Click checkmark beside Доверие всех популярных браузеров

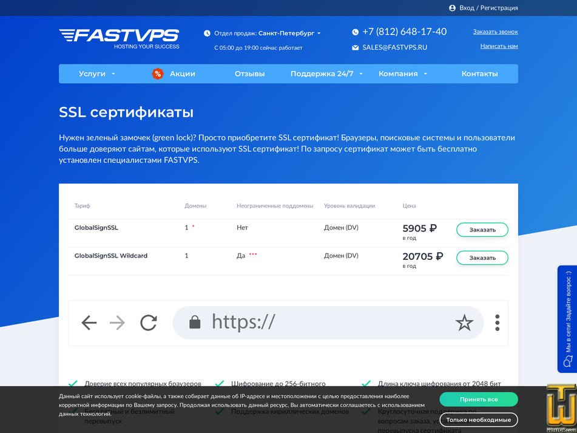(73, 384)
